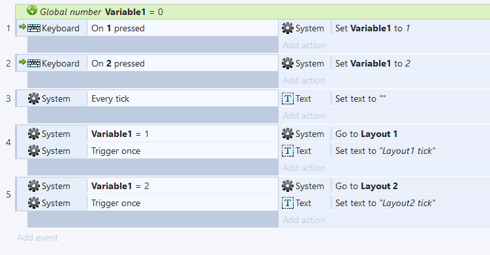
Task: Click System gear icon beside Every tick
Action: coord(34,98)
